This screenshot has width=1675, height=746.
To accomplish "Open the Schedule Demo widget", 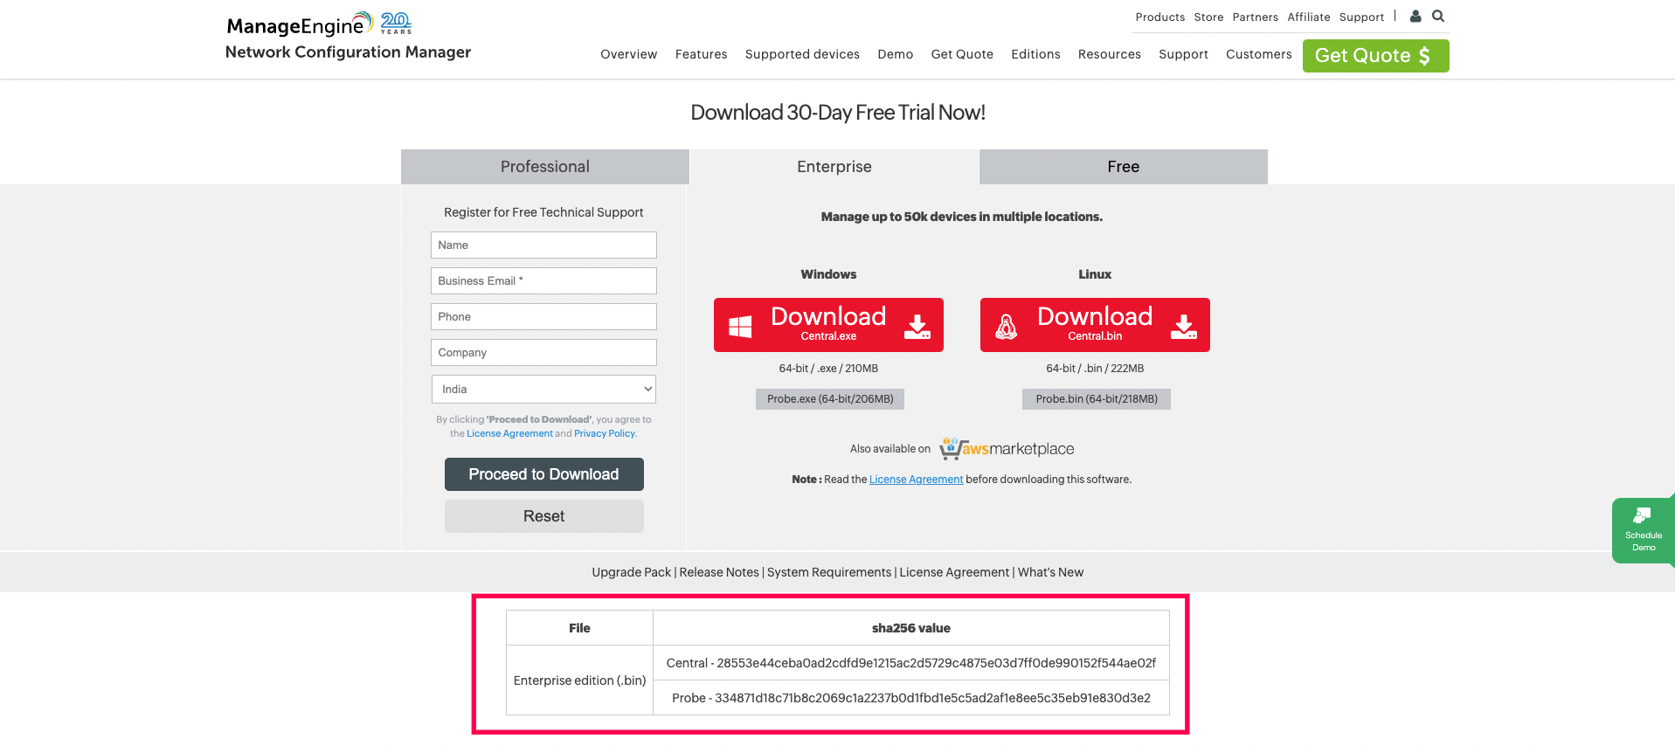I will point(1643,530).
